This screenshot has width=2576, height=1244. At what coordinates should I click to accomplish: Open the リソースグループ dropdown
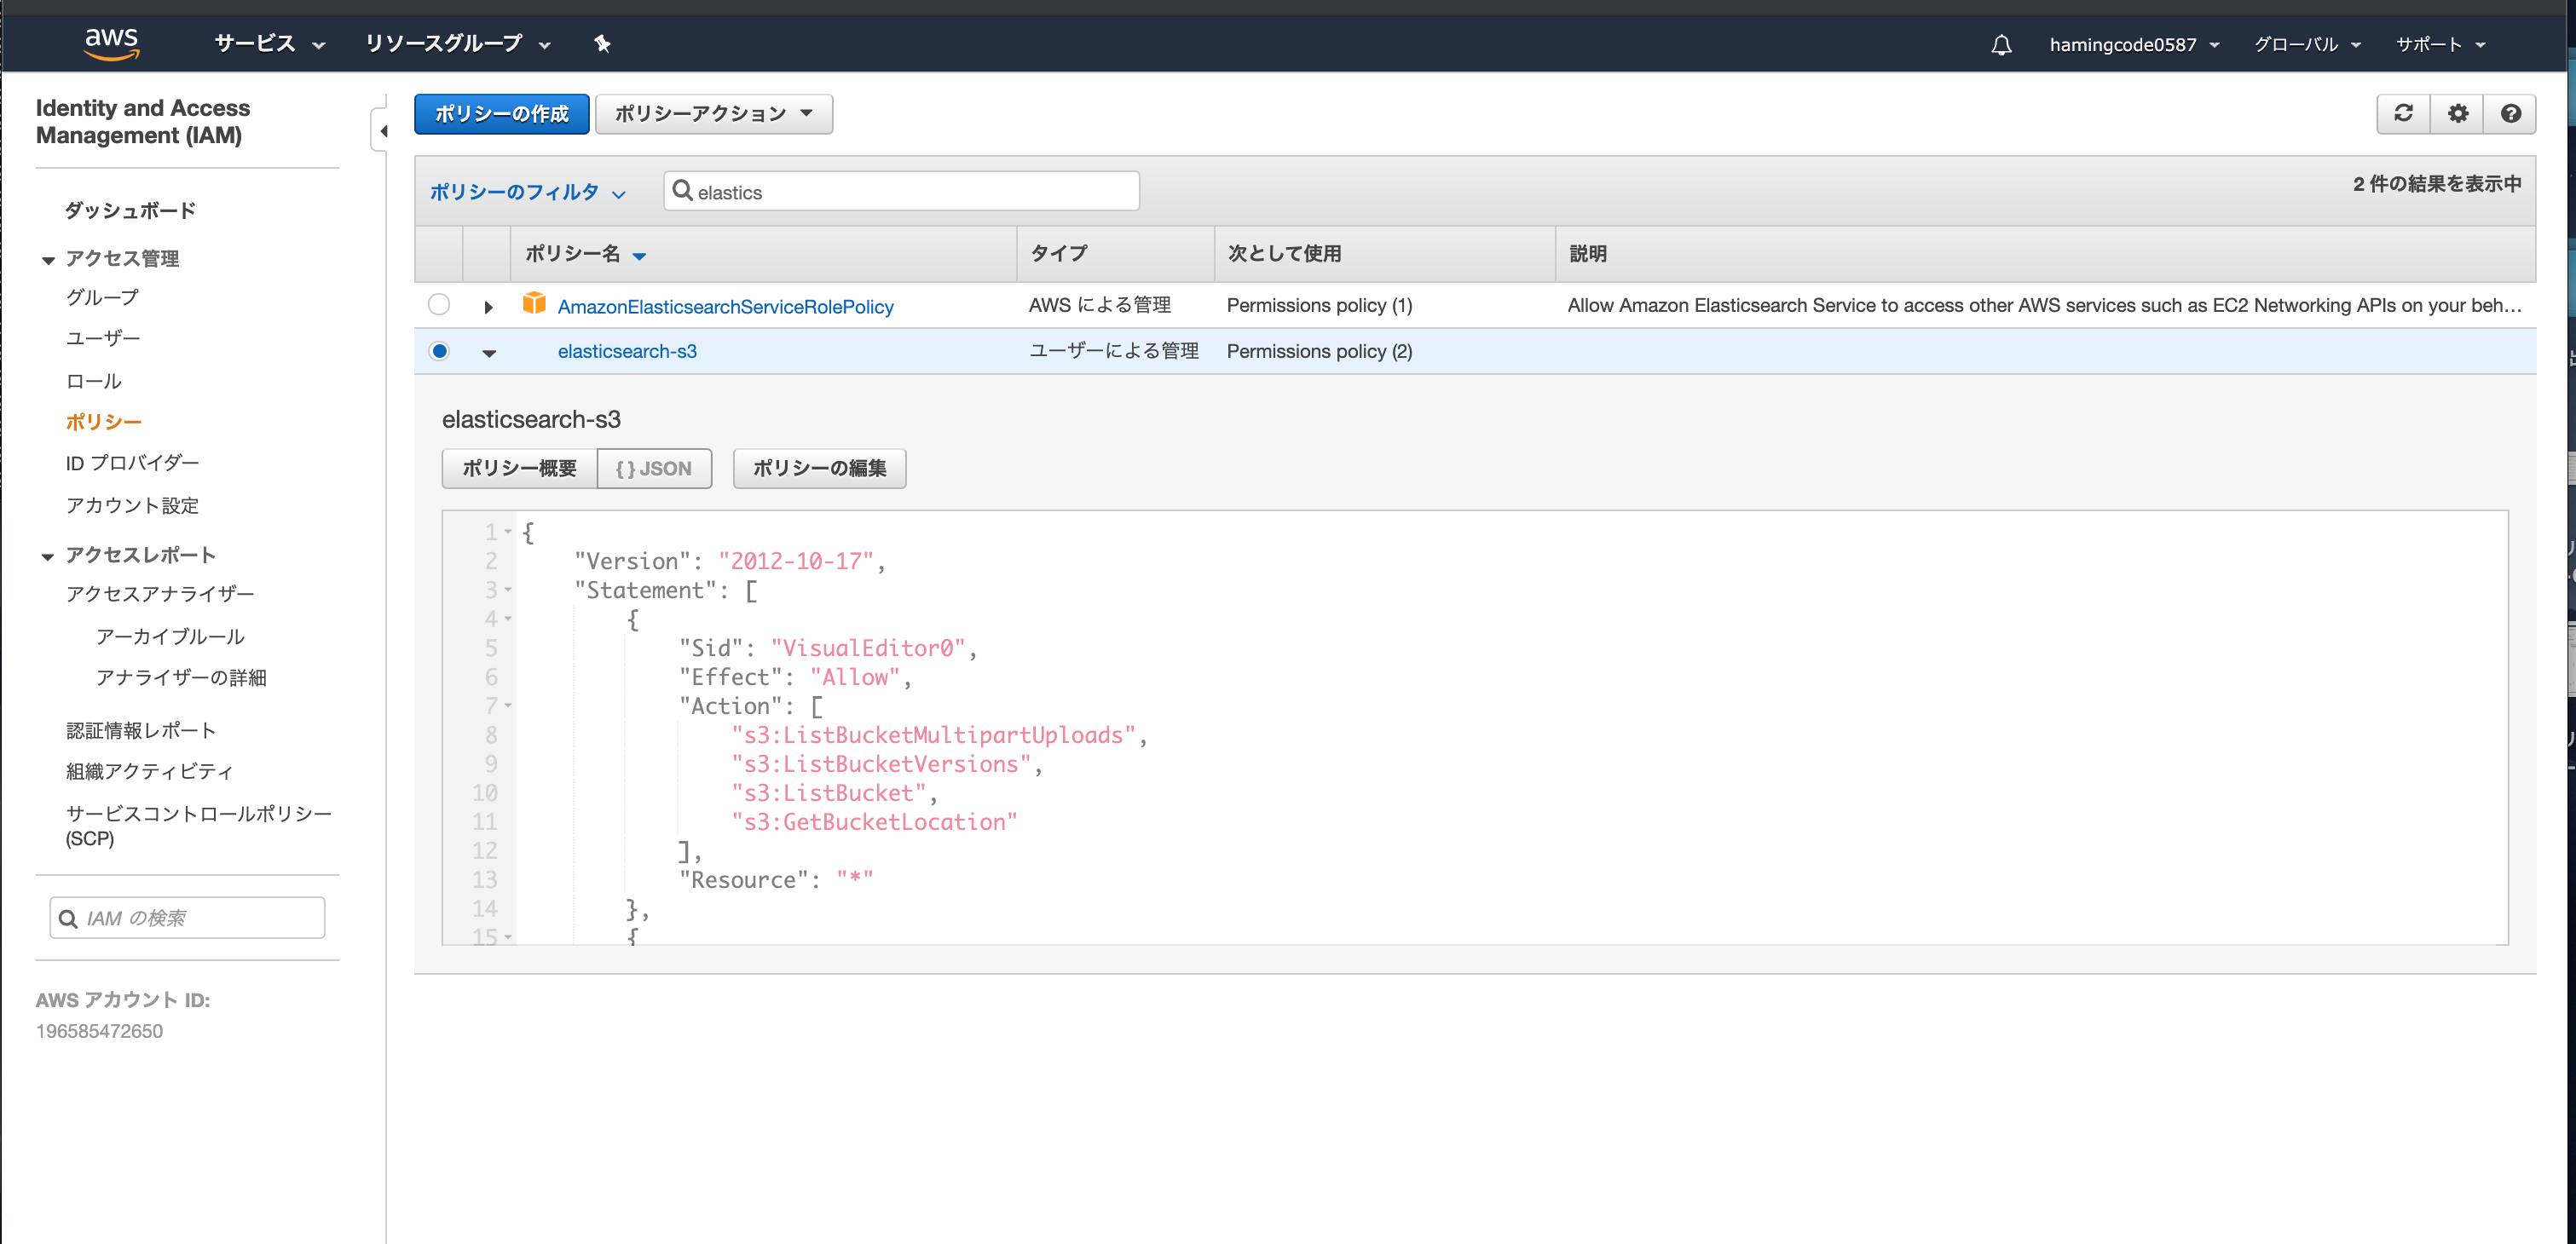457,44
